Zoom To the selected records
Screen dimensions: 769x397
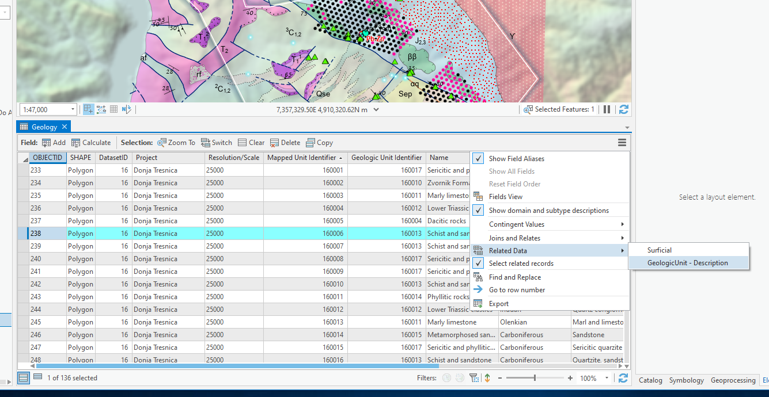coord(176,143)
